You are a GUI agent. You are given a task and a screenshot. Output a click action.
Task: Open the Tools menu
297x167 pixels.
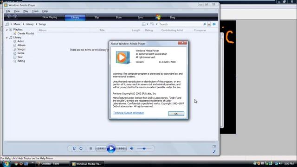coord(35,11)
